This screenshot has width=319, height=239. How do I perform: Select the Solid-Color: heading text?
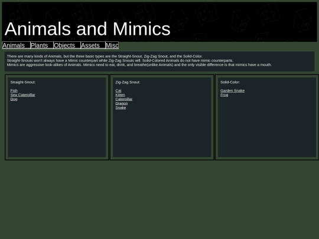click(230, 82)
